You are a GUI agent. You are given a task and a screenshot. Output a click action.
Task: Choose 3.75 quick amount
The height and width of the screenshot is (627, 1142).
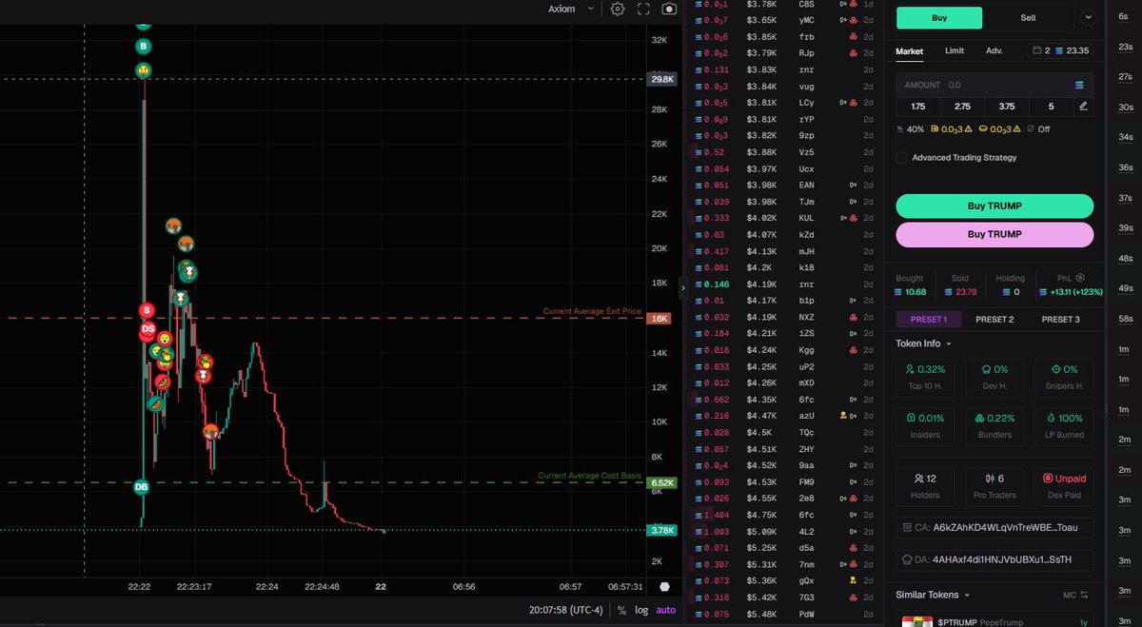click(1007, 107)
